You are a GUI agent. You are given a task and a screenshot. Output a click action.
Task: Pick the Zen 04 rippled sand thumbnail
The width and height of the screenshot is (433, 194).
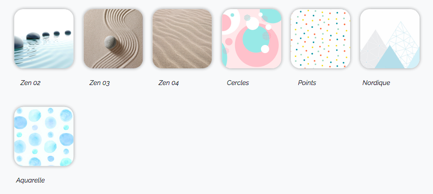[x=182, y=39]
